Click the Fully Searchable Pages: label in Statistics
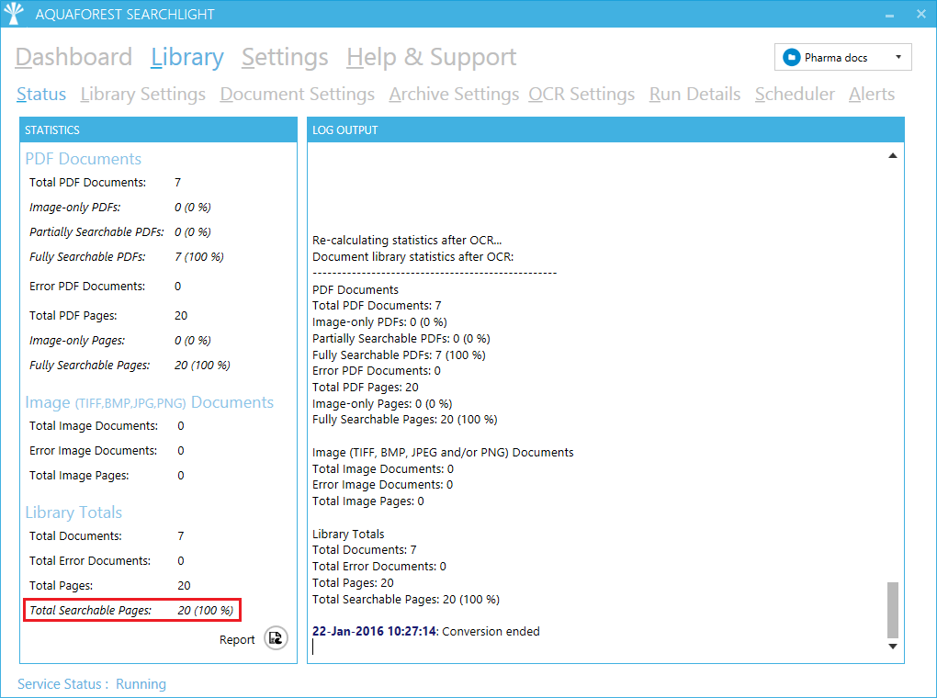The width and height of the screenshot is (937, 698). 90,366
